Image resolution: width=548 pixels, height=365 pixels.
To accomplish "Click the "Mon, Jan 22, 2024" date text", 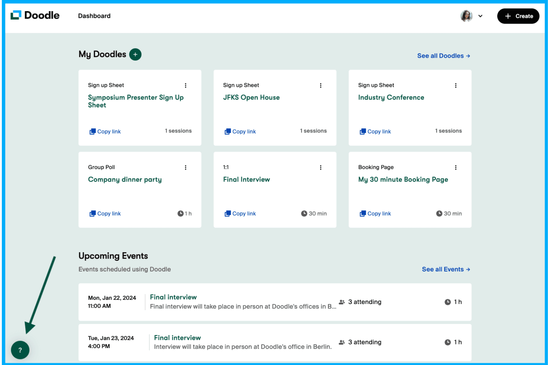I will [112, 298].
